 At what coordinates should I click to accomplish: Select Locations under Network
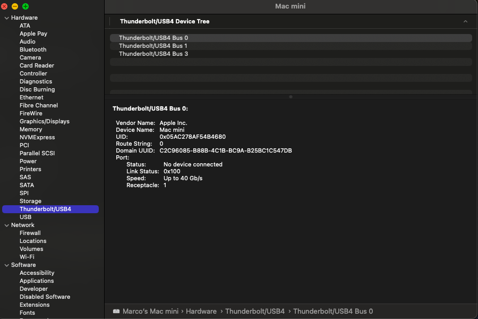click(33, 241)
